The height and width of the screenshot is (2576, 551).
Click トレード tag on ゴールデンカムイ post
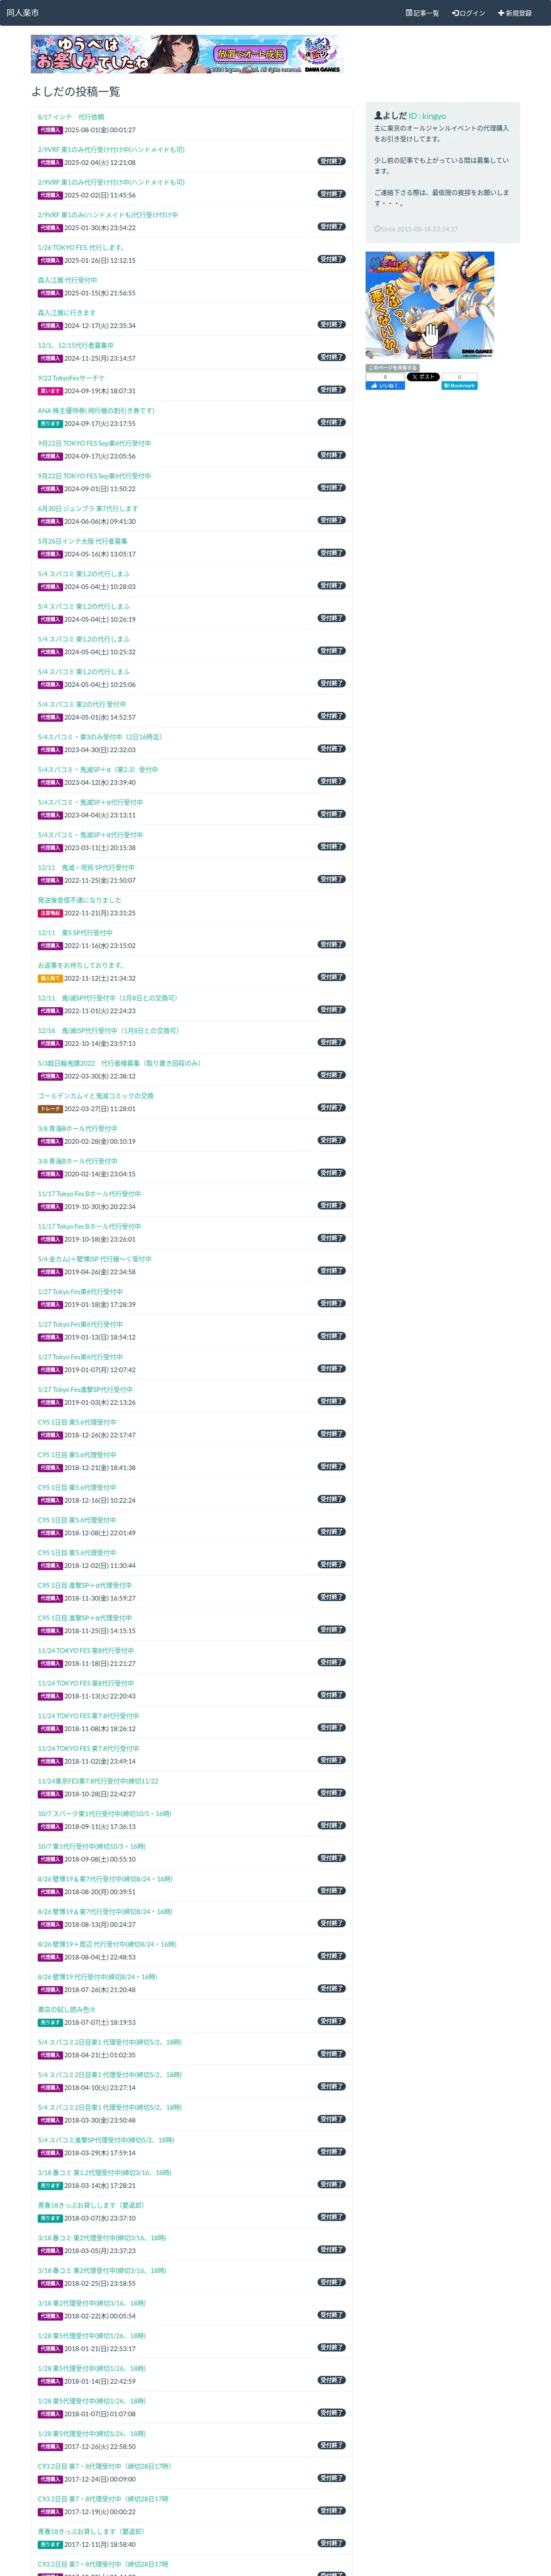point(50,1109)
